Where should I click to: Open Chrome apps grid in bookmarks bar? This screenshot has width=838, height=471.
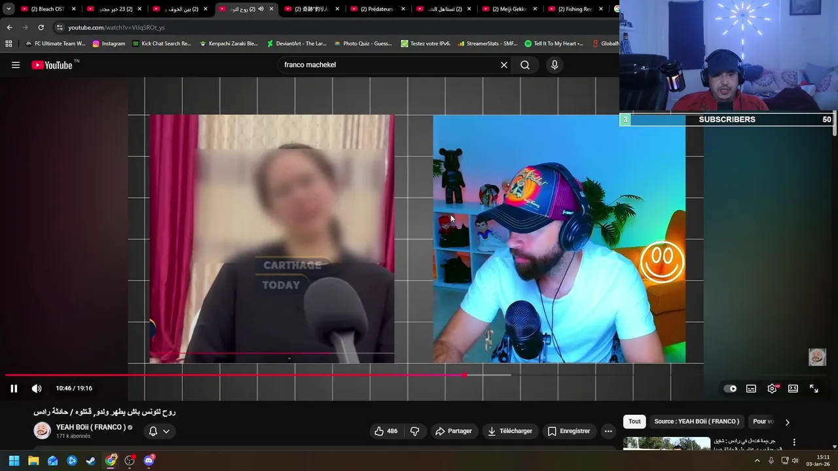click(9, 44)
